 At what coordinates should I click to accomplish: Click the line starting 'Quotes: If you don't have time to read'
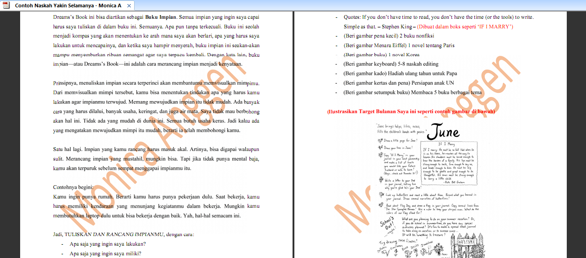(x=439, y=17)
